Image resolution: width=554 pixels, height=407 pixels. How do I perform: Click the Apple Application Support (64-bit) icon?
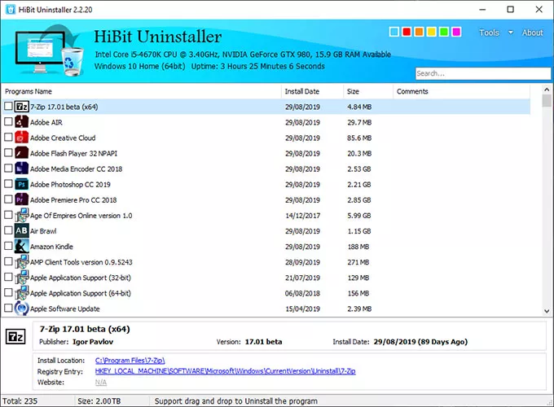coord(21,293)
